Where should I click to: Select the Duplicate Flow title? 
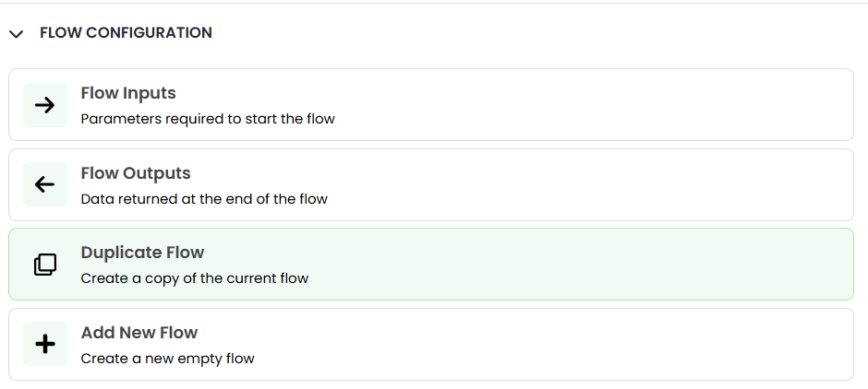(142, 253)
